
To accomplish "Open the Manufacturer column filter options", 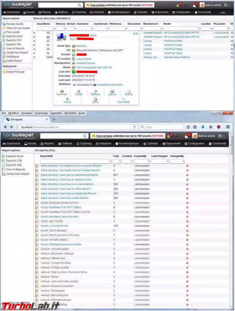I will pyautogui.click(x=161, y=28).
